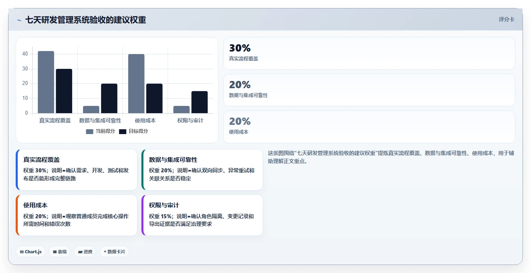Click the 当前得分 bar for 数据与集成可靠性
Screen dimensions: 531x273
pyautogui.click(x=91, y=110)
